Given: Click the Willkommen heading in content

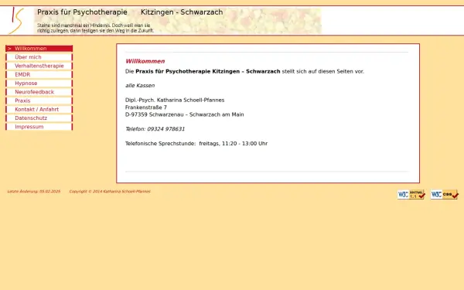Looking at the screenshot, I should click(145, 61).
